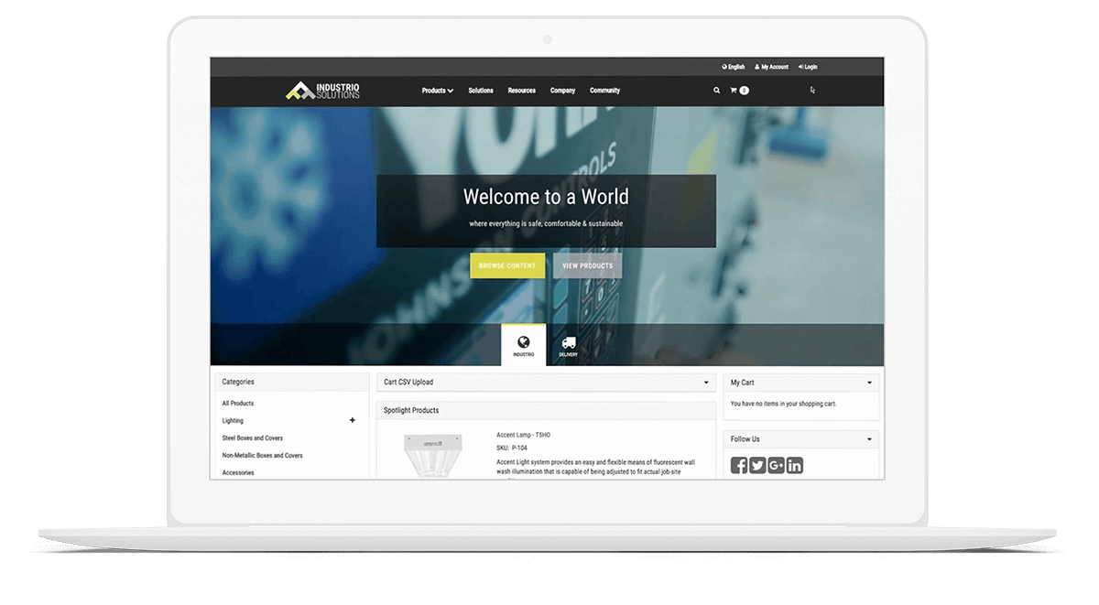
Task: Click the LinkedIn icon under Follow Us
Action: (794, 465)
